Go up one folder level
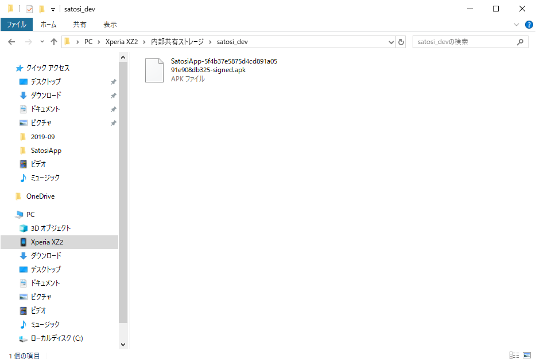Image resolution: width=536 pixels, height=363 pixels. (54, 42)
